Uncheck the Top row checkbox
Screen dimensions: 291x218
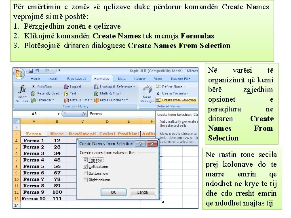85,160
